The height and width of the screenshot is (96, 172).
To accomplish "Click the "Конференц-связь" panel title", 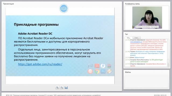I will click(132, 4).
